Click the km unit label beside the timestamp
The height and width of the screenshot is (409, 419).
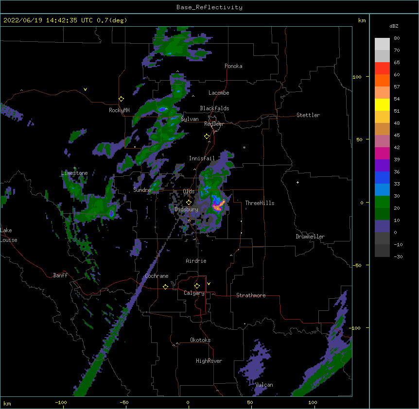pos(362,20)
